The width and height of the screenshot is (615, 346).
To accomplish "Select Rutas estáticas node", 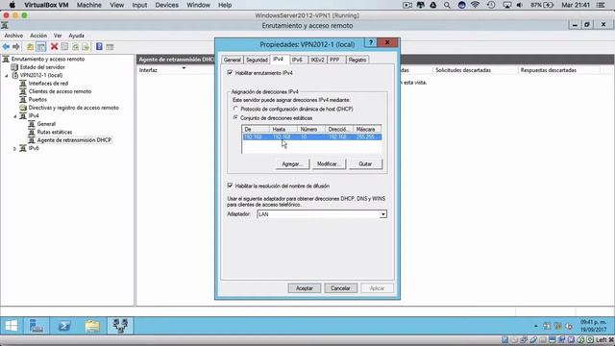I will [x=55, y=133].
